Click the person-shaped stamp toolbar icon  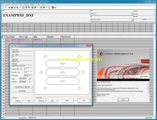tap(49, 7)
